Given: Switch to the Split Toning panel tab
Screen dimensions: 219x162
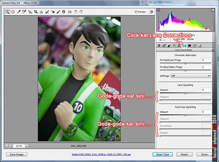Looking at the screenshot, I should click(x=179, y=46).
